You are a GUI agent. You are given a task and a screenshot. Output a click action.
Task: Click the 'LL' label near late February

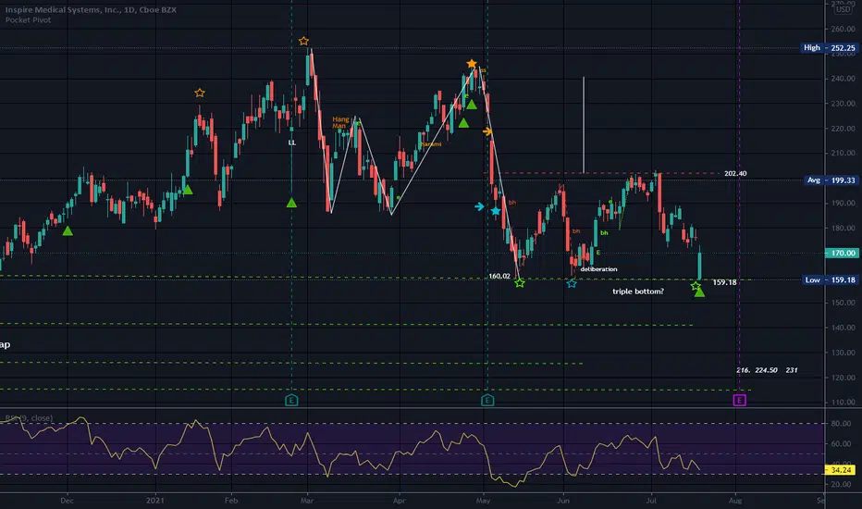[x=292, y=143]
